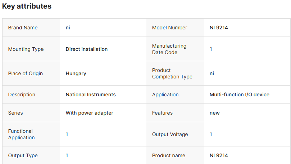Click the Description label cell

[x=22, y=95]
